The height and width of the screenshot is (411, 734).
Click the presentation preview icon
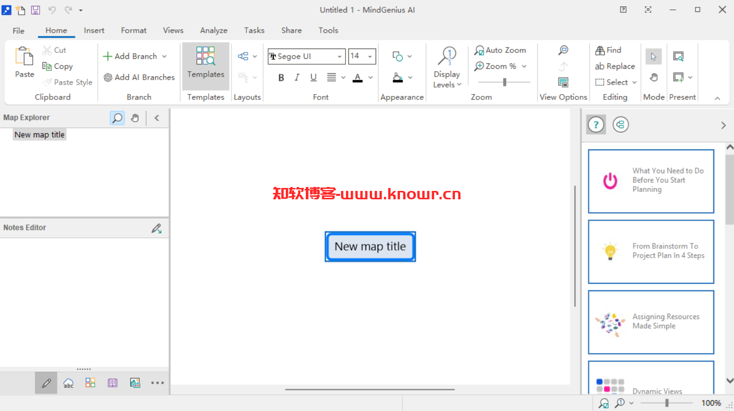[x=678, y=56]
